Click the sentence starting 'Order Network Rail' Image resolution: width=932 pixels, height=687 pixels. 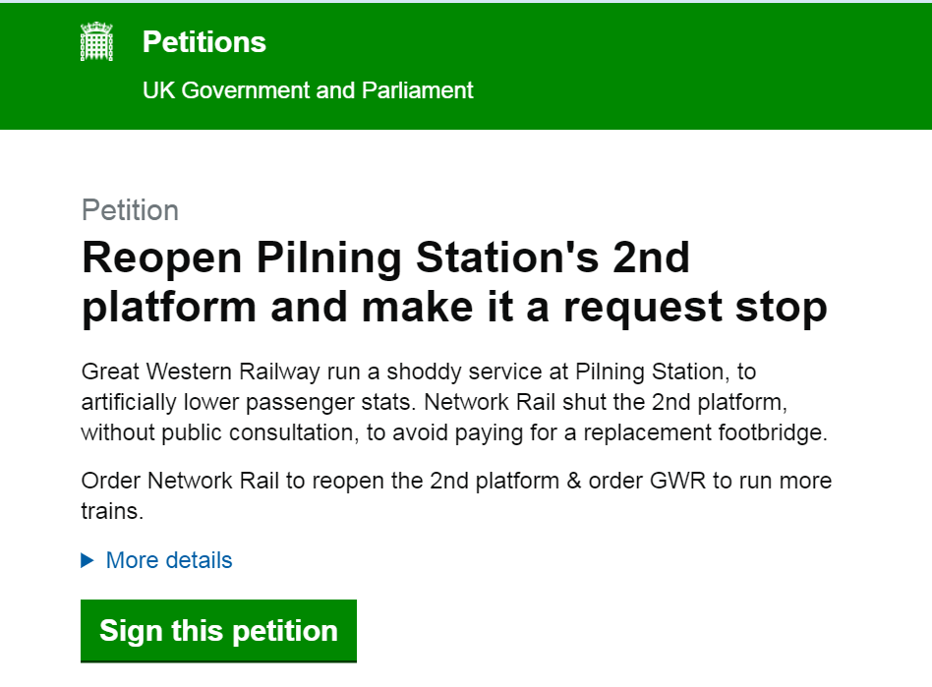click(456, 495)
